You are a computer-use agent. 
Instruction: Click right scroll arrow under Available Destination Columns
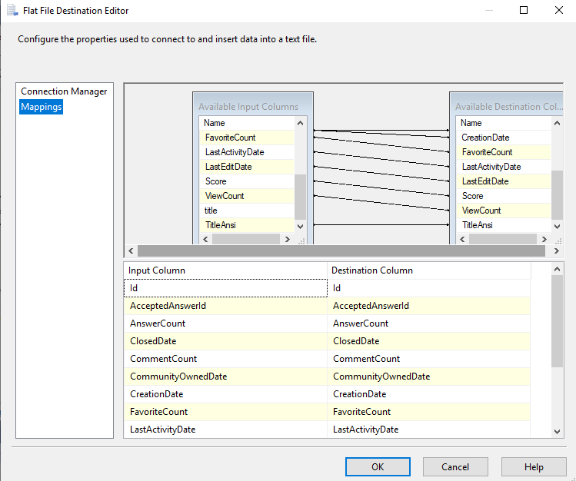544,240
